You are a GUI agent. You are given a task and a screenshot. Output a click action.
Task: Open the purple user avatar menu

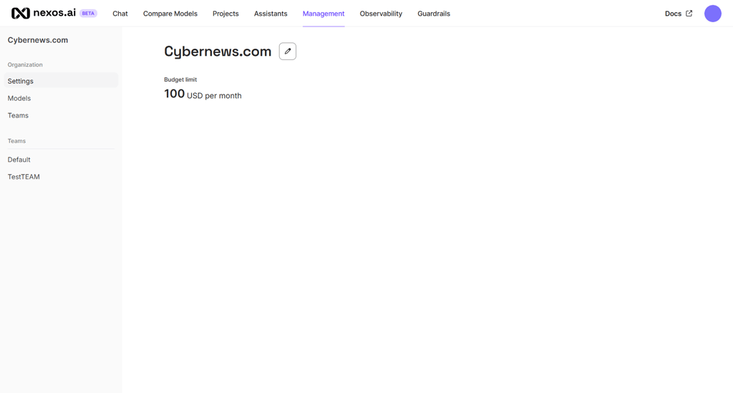(x=712, y=14)
